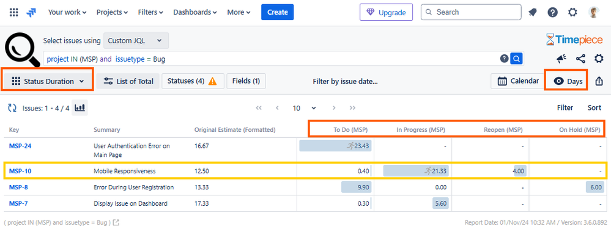Click summary Display Issue on Dashboard
This screenshot has width=611, height=232.
click(x=130, y=203)
